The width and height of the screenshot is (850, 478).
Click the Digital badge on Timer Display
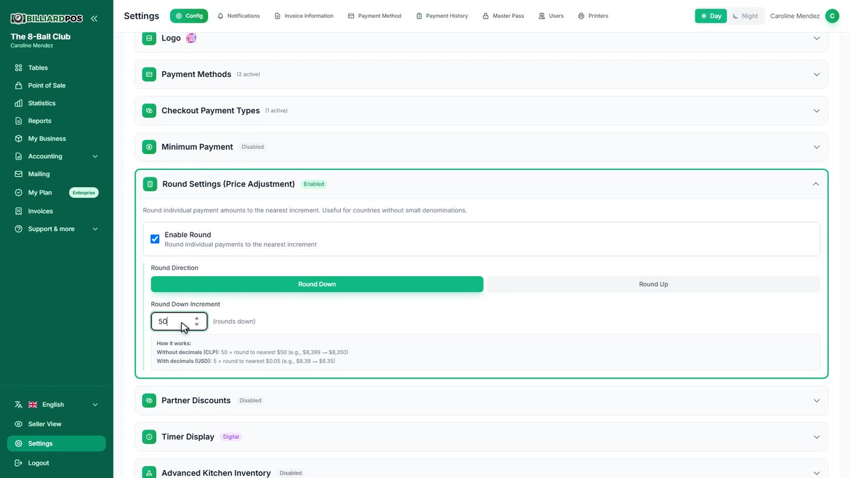pyautogui.click(x=230, y=437)
